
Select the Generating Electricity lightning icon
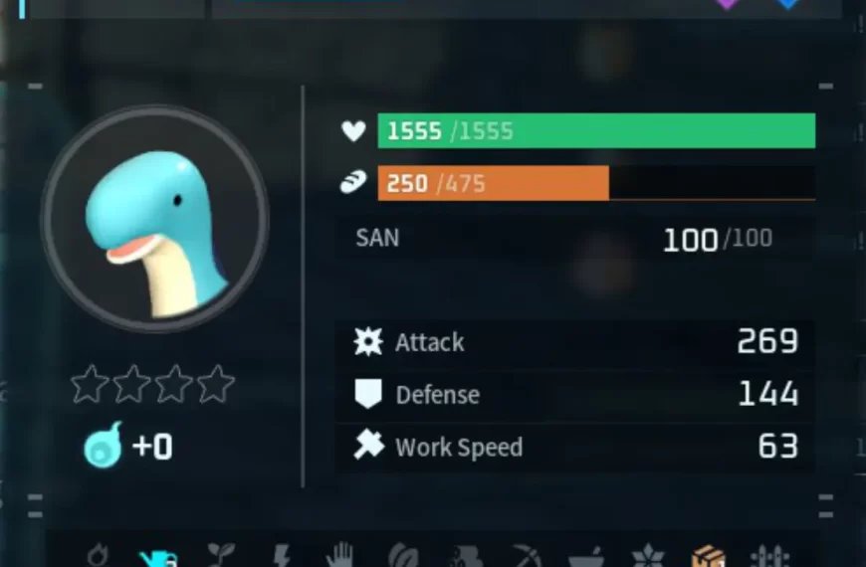click(282, 555)
